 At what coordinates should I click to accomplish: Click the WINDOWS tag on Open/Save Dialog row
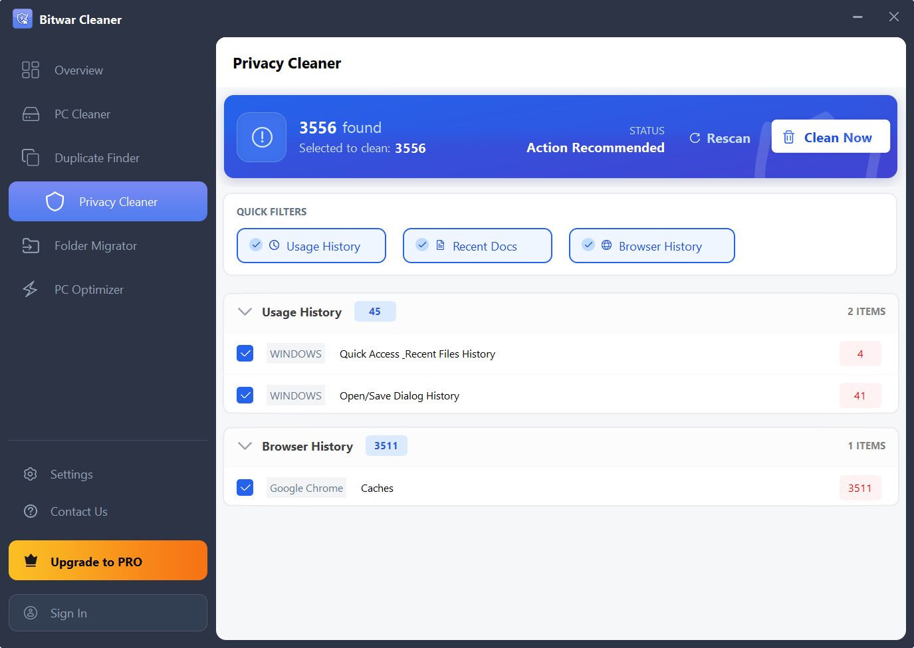pyautogui.click(x=296, y=395)
